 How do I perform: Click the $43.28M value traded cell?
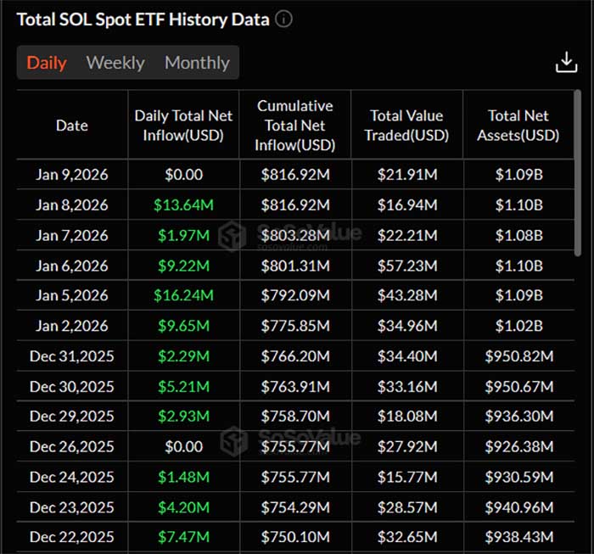click(x=407, y=295)
